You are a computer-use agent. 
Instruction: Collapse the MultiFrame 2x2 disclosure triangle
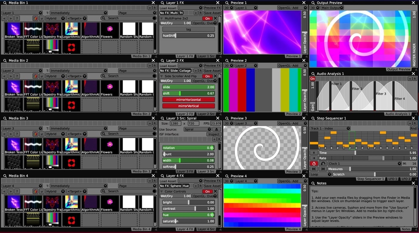162,18
